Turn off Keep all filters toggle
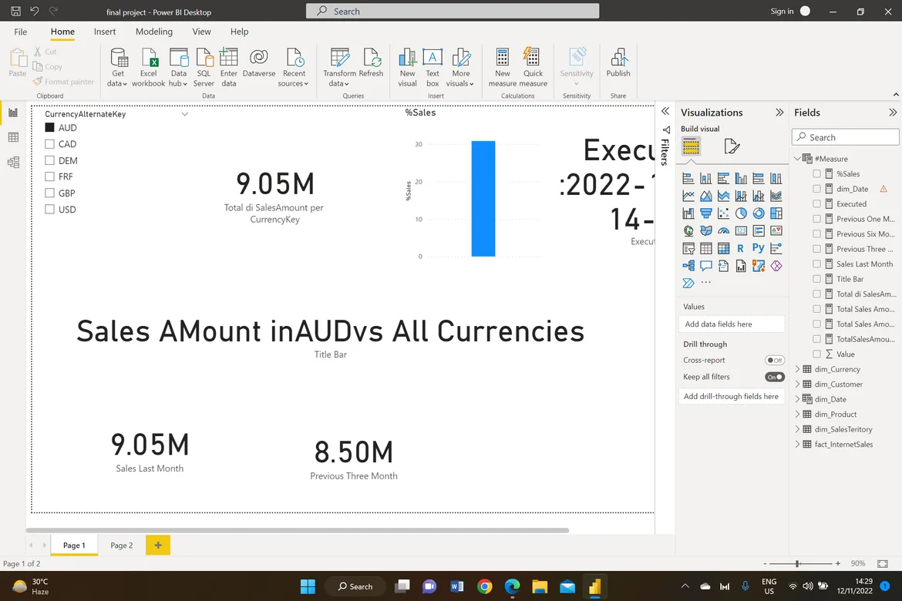This screenshot has width=902, height=601. (x=774, y=377)
